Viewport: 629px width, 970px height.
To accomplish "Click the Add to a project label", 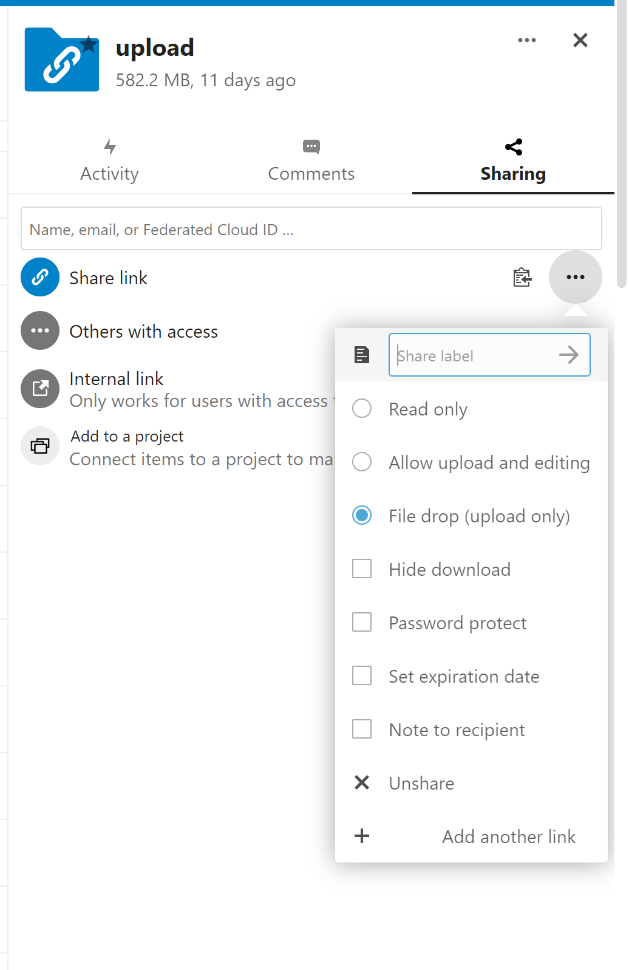I will pos(127,437).
